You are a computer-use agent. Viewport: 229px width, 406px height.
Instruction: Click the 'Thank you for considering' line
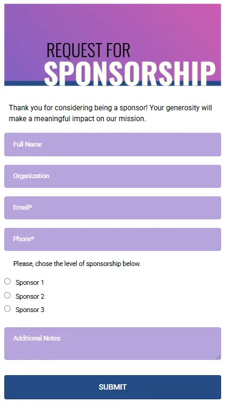click(111, 108)
